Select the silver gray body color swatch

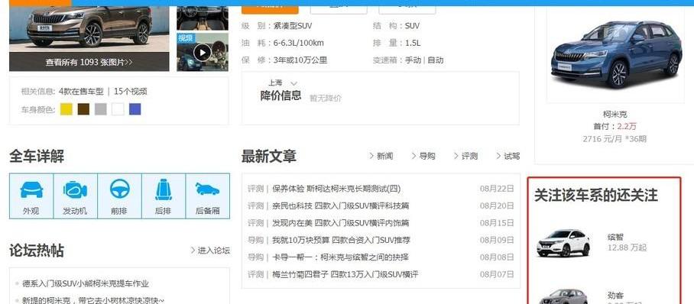[x=100, y=109]
